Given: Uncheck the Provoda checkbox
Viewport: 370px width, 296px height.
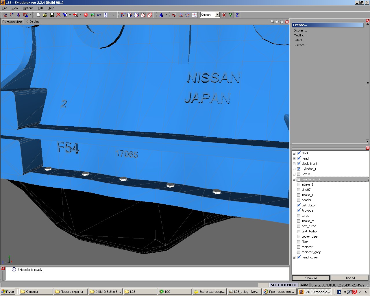Looking at the screenshot, I should point(299,210).
